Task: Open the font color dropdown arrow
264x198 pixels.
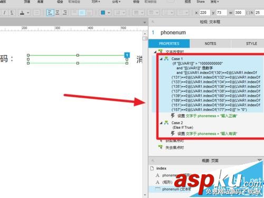Action: pyautogui.click(x=28, y=13)
